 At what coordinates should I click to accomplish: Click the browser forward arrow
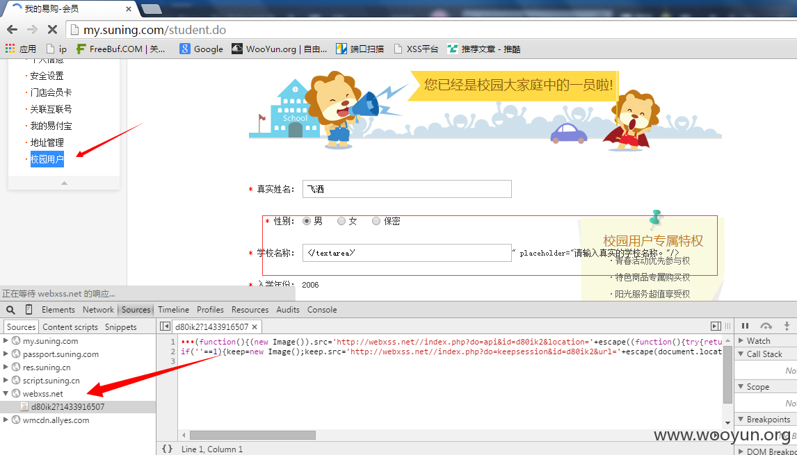point(32,30)
